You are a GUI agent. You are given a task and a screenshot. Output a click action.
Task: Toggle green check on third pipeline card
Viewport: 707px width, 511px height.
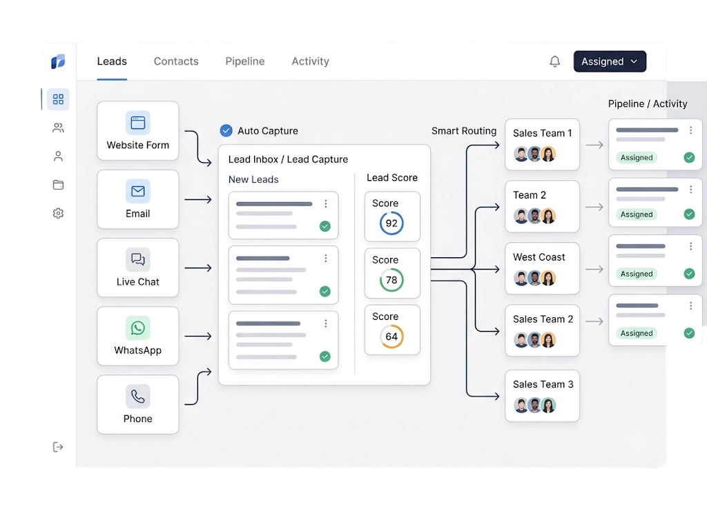point(689,273)
